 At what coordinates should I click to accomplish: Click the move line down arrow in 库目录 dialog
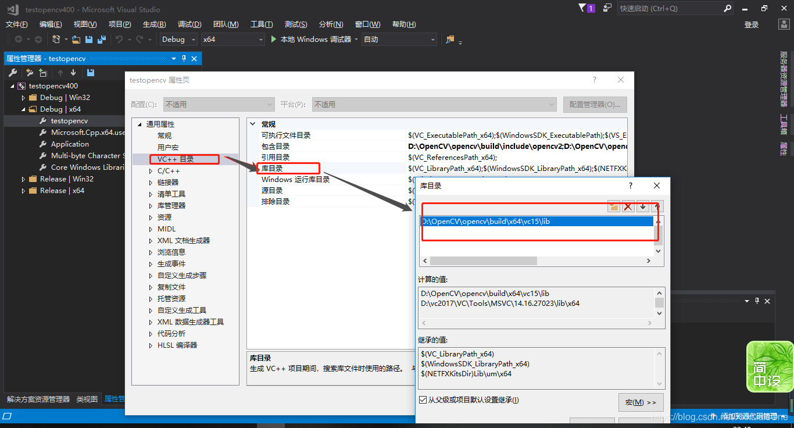pos(642,207)
